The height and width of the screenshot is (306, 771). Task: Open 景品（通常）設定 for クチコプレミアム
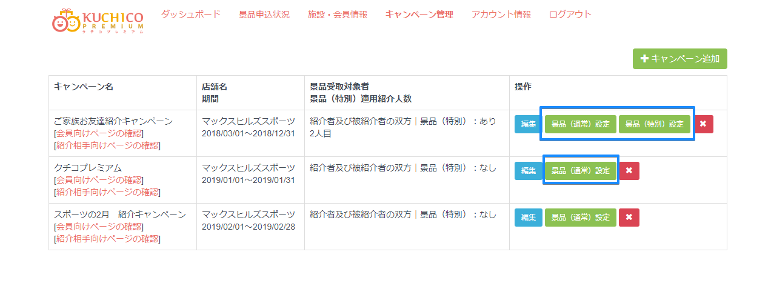pos(580,171)
